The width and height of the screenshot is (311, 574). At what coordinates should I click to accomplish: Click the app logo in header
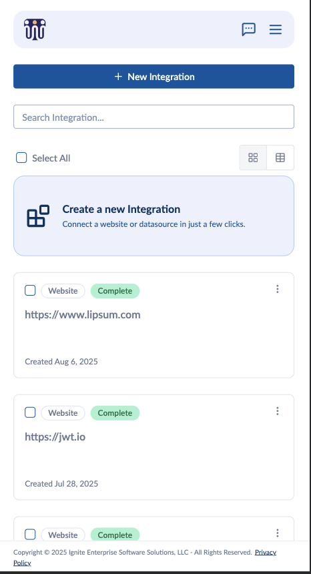pos(35,29)
